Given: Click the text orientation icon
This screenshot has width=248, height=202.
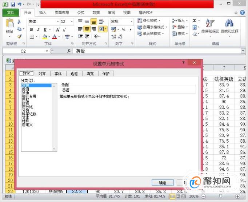Looking at the screenshot, I should [x=96, y=36].
